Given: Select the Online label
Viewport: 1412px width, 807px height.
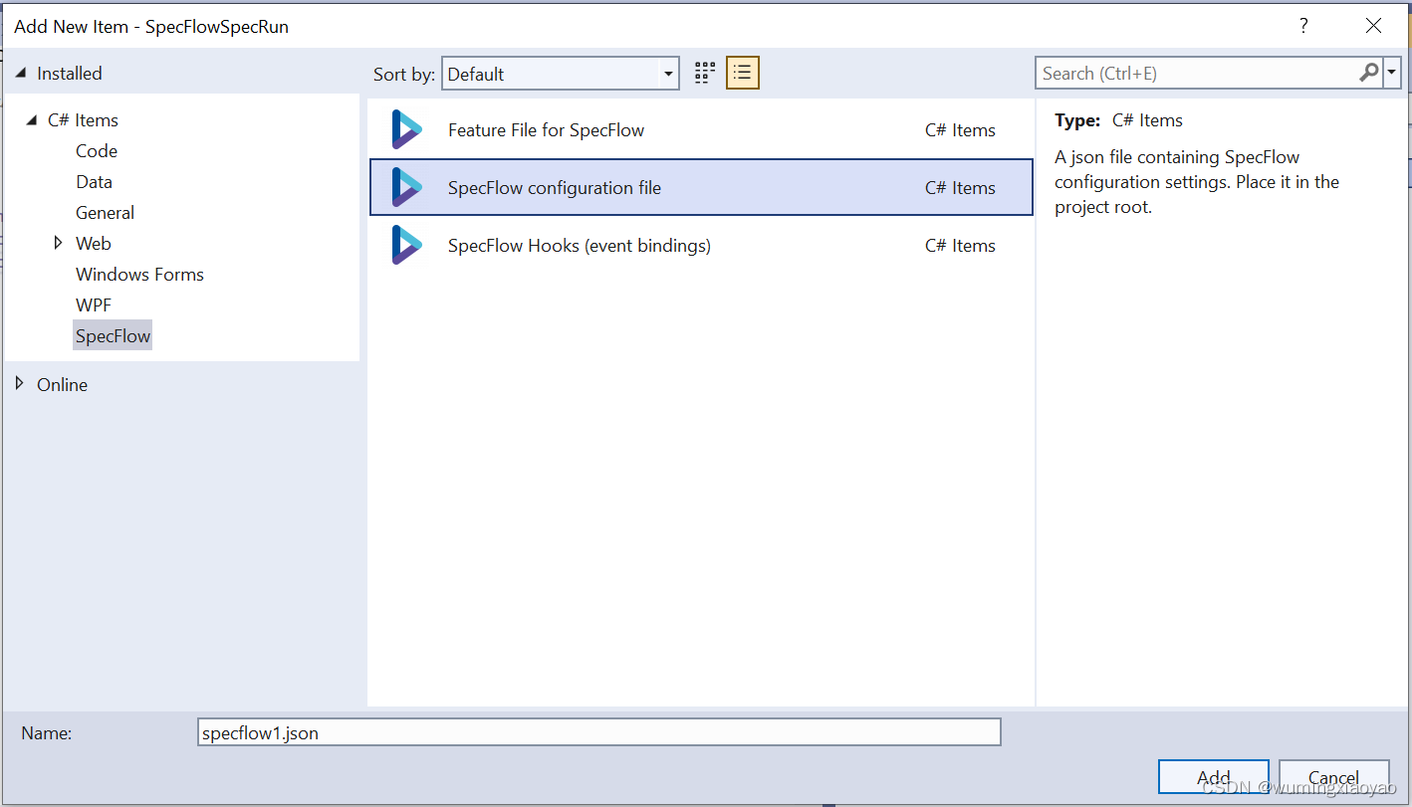Looking at the screenshot, I should point(62,385).
